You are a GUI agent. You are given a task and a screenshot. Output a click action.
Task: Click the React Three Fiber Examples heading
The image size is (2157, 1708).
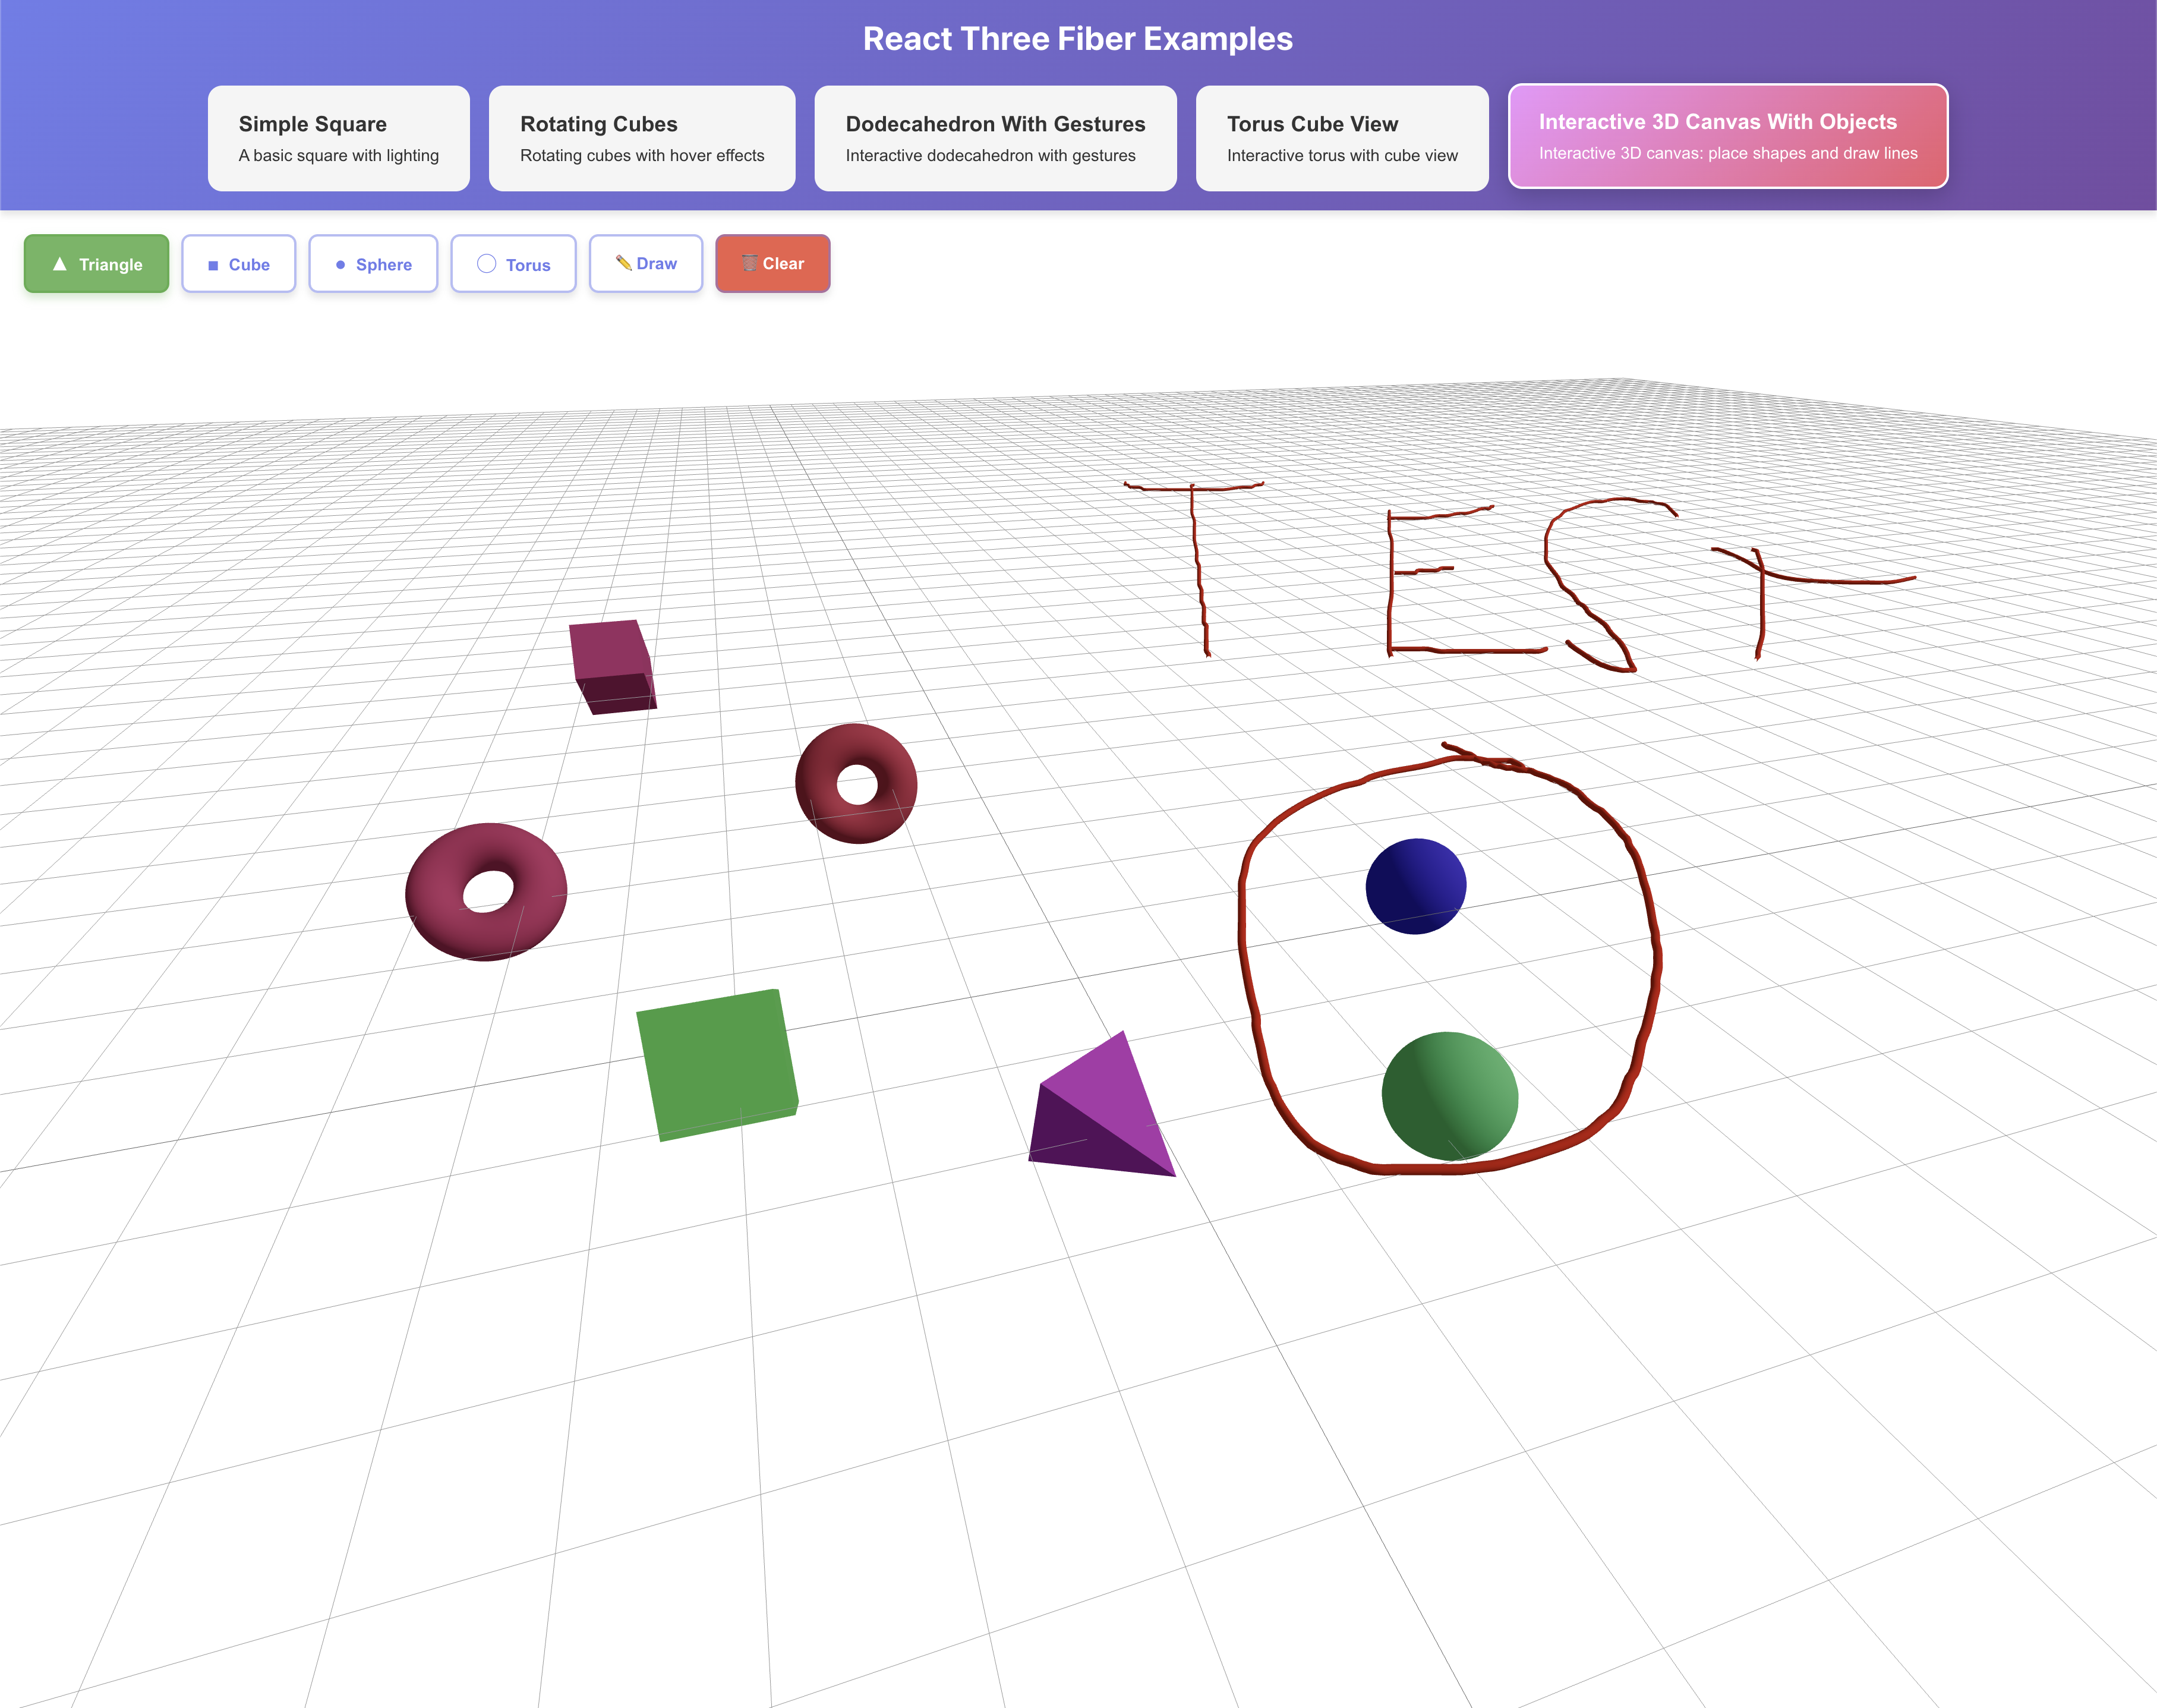[x=1077, y=39]
